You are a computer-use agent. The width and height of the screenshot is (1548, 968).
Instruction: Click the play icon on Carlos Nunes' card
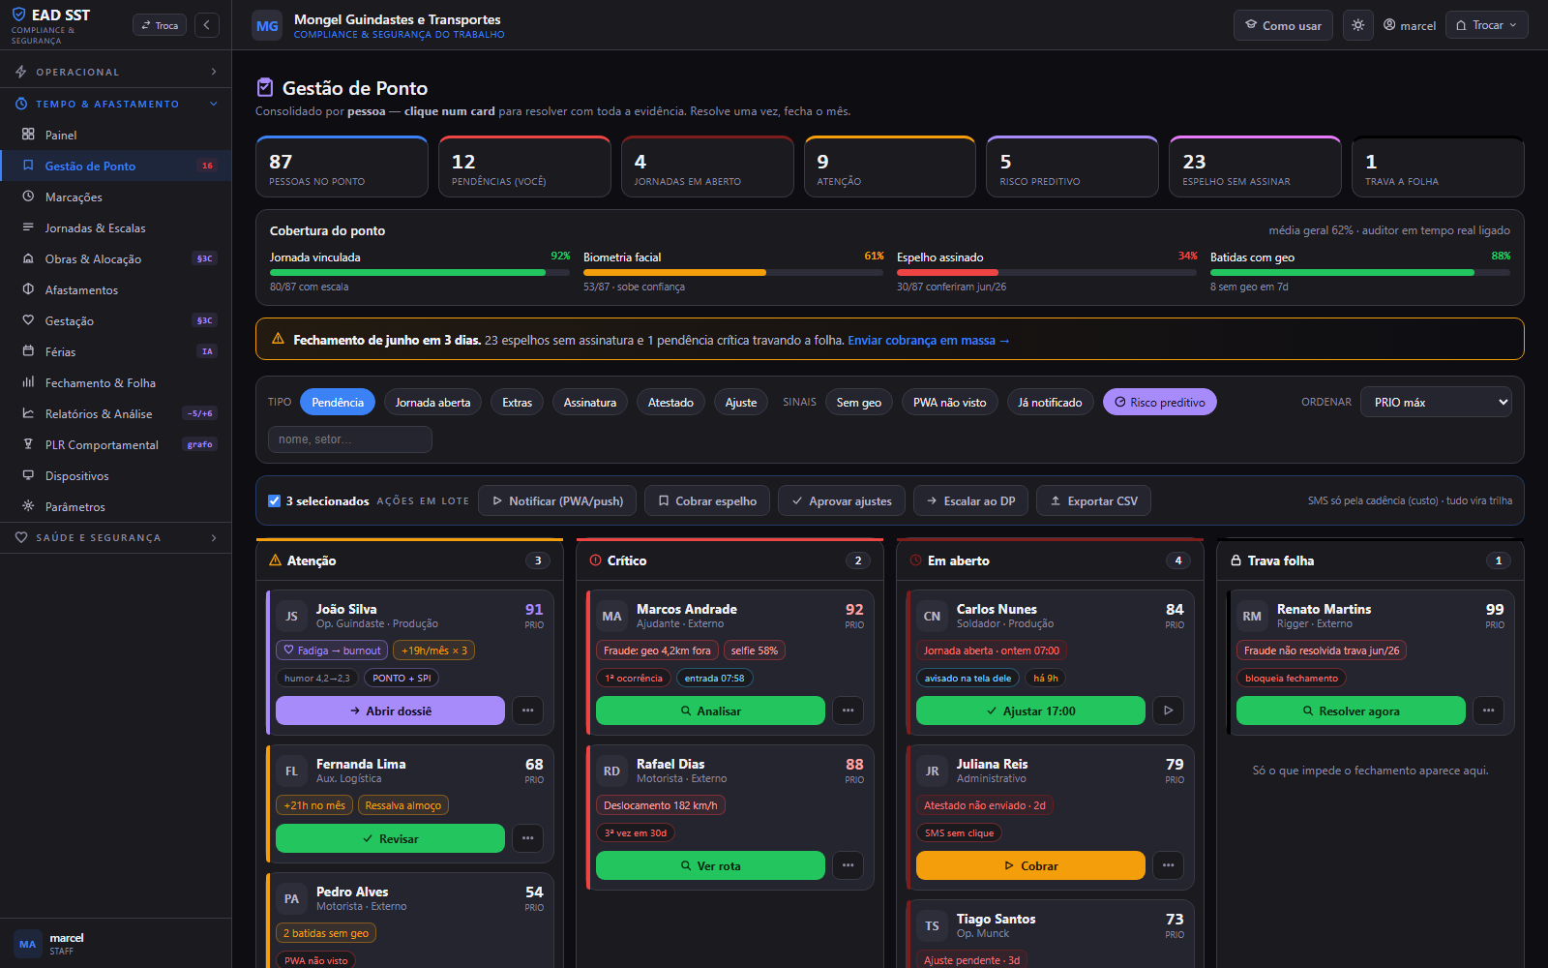tap(1168, 711)
